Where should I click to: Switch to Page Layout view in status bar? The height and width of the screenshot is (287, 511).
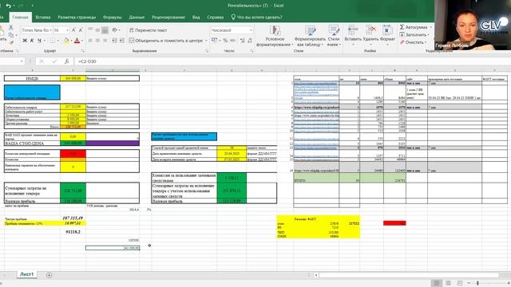coord(449,284)
